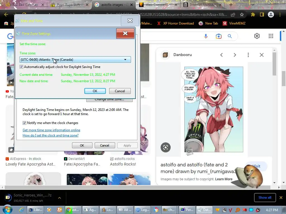The width and height of the screenshot is (286, 214).
Task: Open the Dat... taskbar window
Action: pos(205,210)
